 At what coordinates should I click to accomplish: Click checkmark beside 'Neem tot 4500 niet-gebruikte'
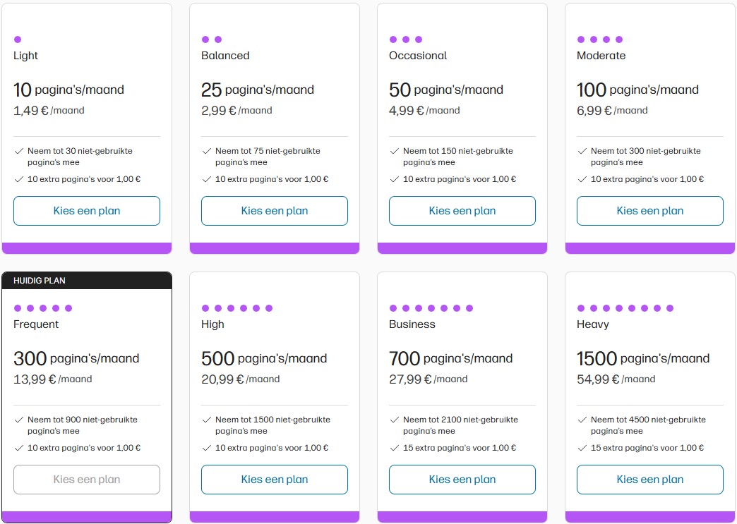click(582, 420)
